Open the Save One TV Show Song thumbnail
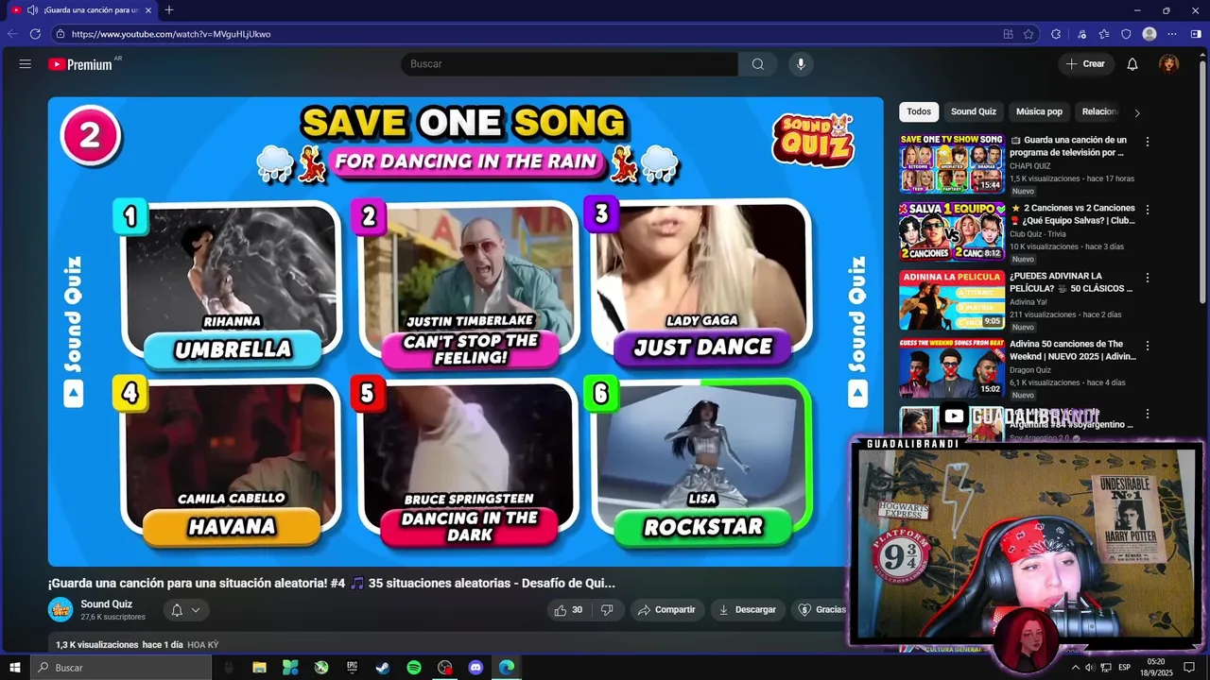Viewport: 1210px width, 680px height. tap(951, 162)
